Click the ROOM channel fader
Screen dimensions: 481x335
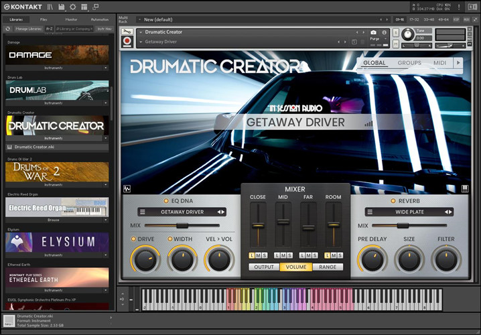[x=333, y=225]
